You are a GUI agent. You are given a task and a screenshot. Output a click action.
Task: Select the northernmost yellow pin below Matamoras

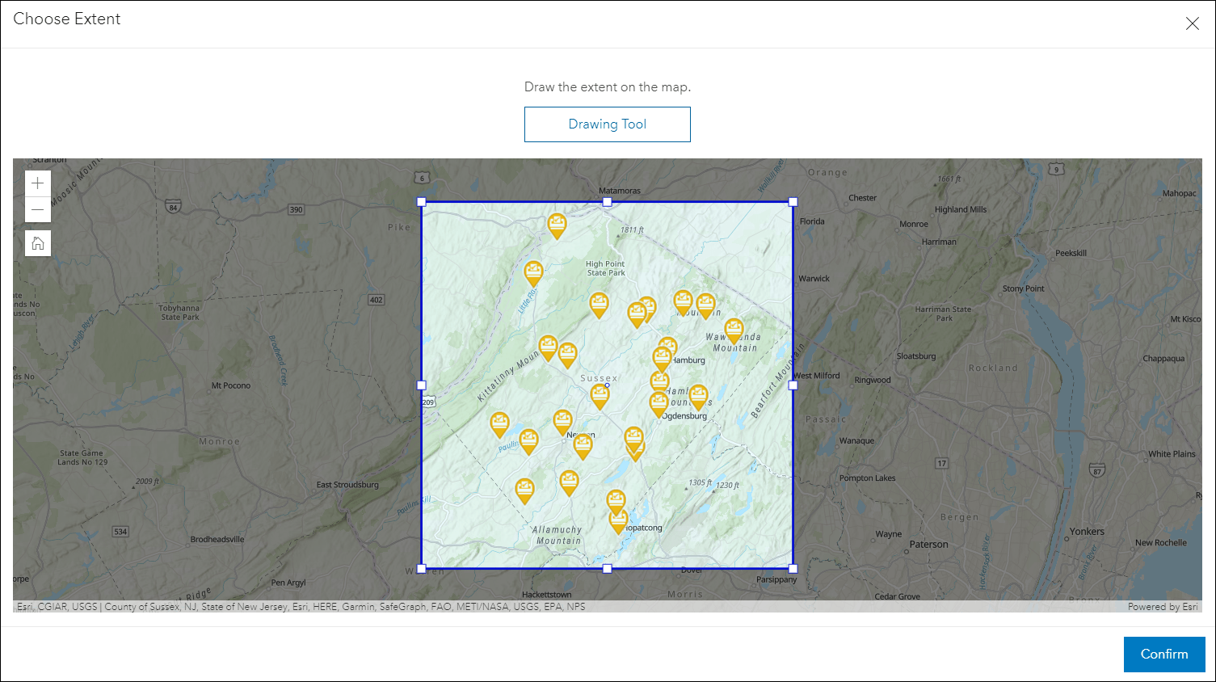557,225
